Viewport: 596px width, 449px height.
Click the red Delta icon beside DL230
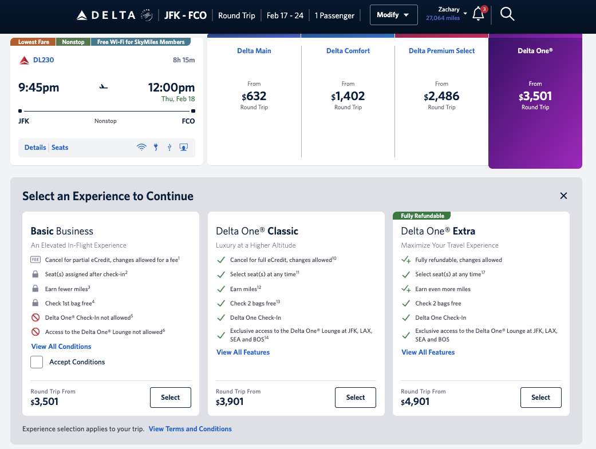click(x=24, y=60)
